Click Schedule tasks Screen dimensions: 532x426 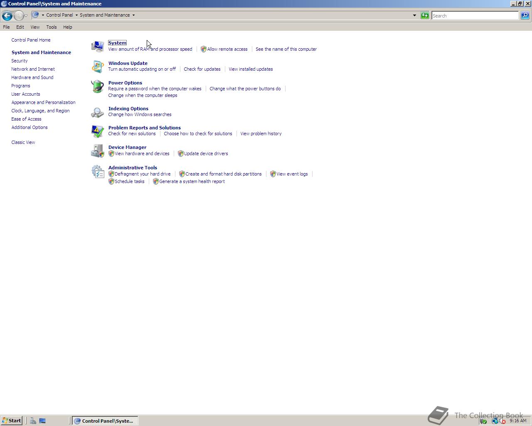[130, 181]
